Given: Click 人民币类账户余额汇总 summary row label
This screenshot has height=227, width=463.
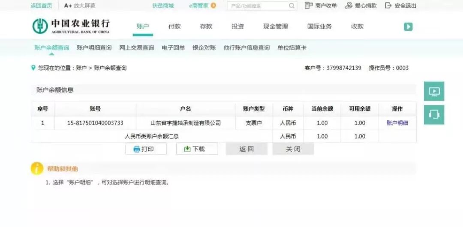Looking at the screenshot, I should click(x=152, y=136).
